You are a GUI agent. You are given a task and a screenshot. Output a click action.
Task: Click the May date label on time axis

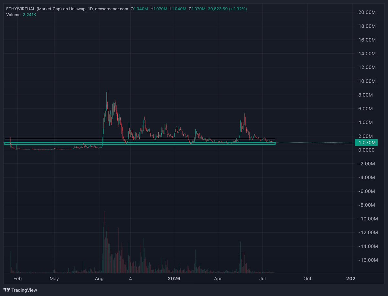coord(54,279)
